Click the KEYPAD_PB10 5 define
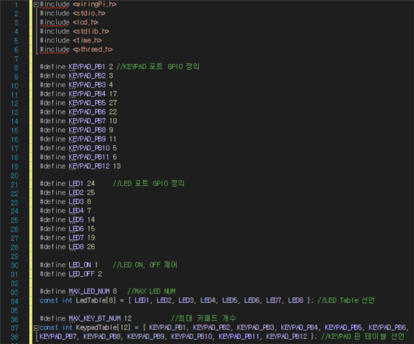414x344 pixels. coord(78,148)
